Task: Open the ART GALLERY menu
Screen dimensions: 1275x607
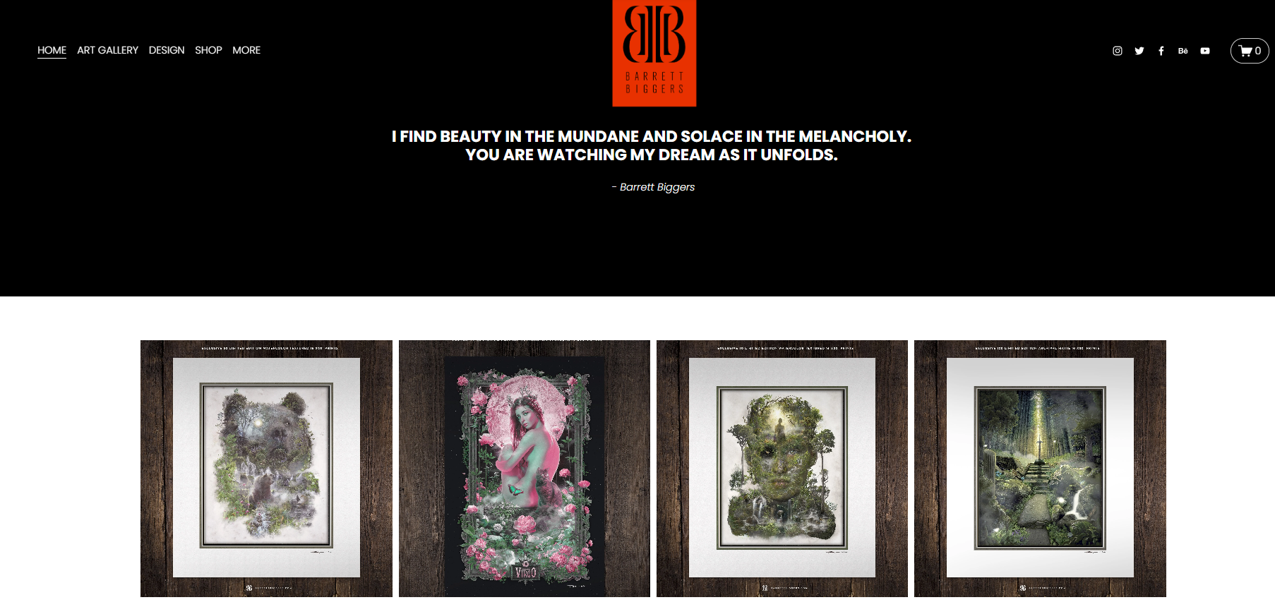Action: point(107,50)
